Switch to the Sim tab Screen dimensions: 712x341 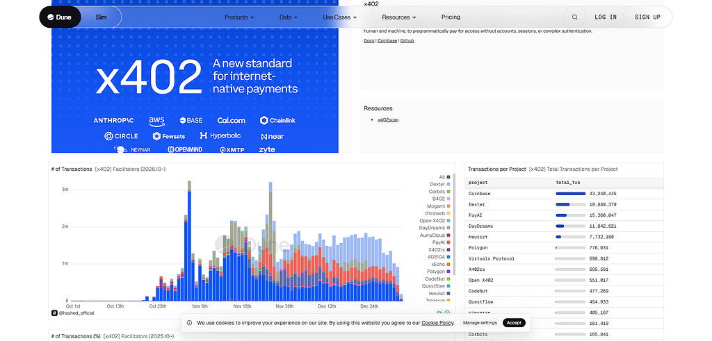point(102,17)
